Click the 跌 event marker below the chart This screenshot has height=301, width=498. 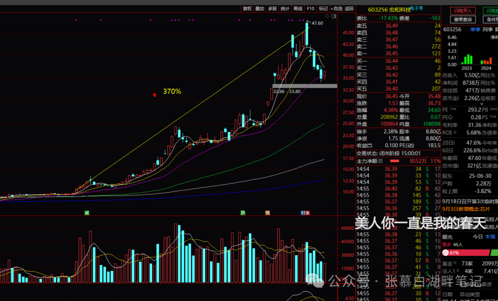click(x=243, y=213)
